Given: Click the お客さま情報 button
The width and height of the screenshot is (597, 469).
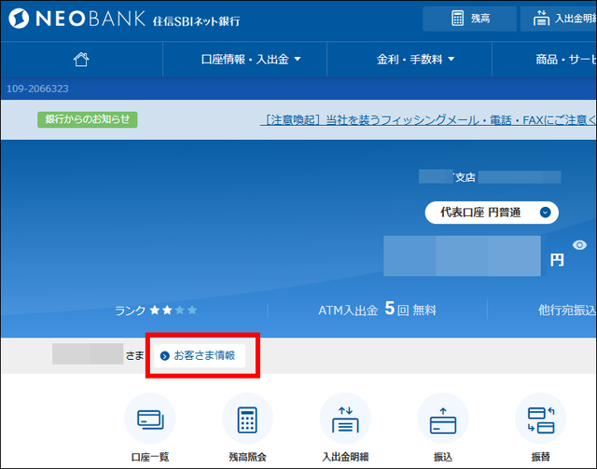Looking at the screenshot, I should (200, 355).
